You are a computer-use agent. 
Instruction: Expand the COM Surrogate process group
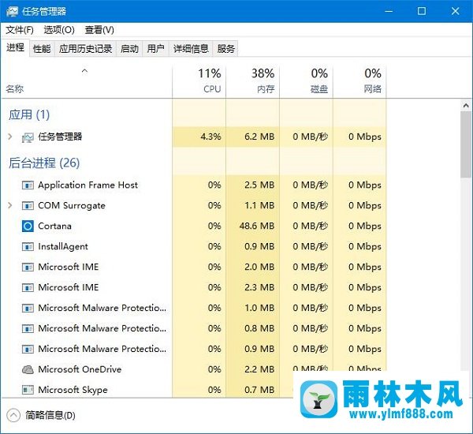pos(10,205)
